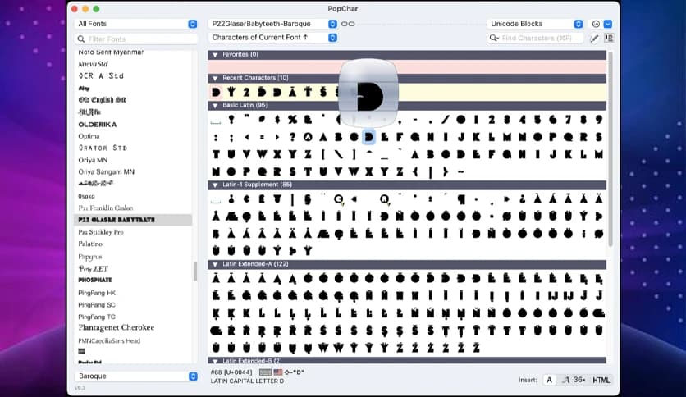Select Phosphate font
The height and width of the screenshot is (397, 686).
click(x=95, y=280)
